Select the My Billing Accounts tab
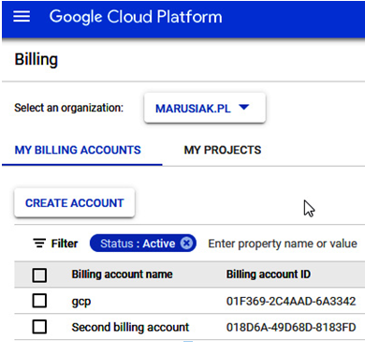The height and width of the screenshot is (342, 365). click(78, 150)
